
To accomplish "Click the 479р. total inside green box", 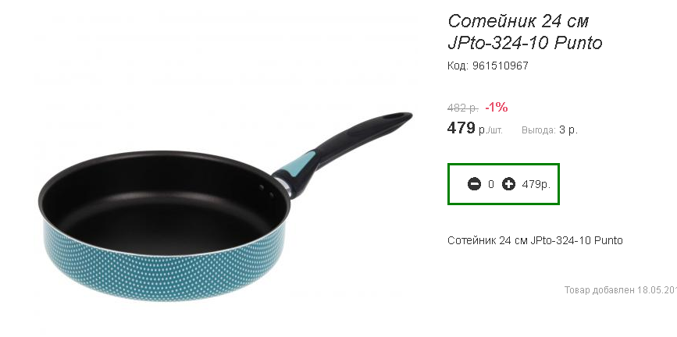I will click(x=536, y=184).
